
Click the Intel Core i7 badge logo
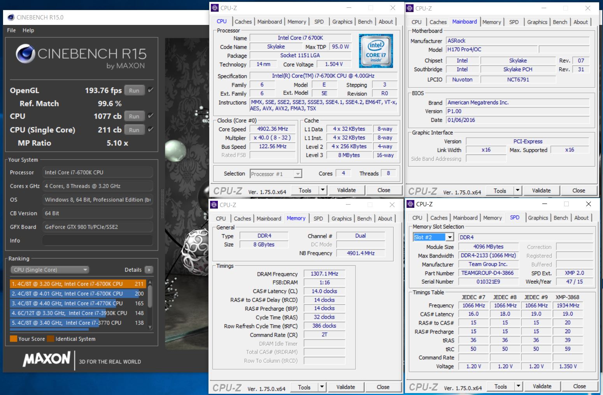point(375,51)
